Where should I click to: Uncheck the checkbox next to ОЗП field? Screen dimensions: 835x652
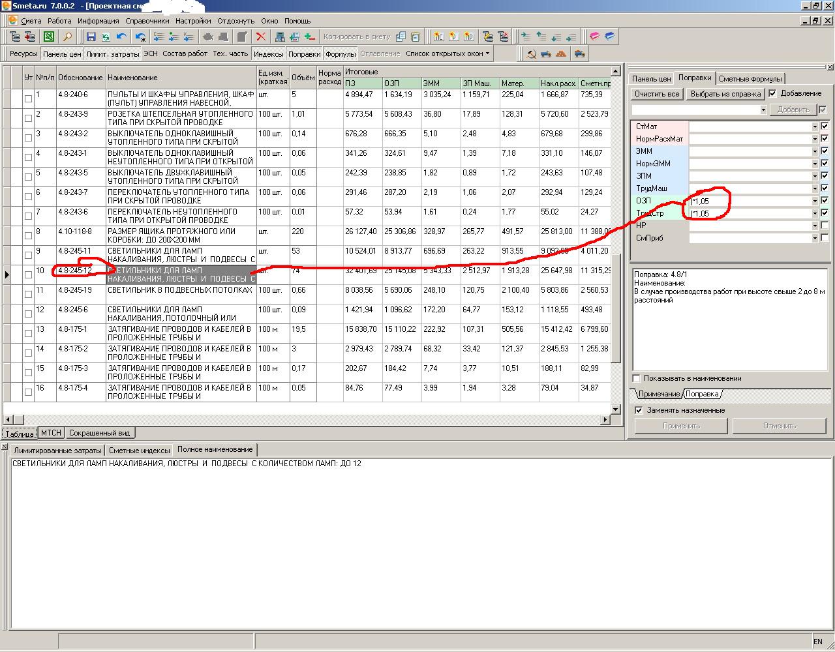(x=825, y=201)
